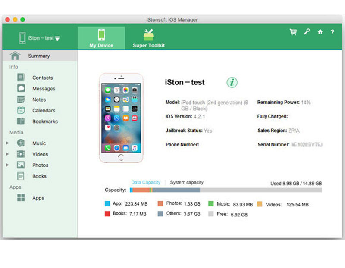Click the orange Photos color swatch

(160, 203)
